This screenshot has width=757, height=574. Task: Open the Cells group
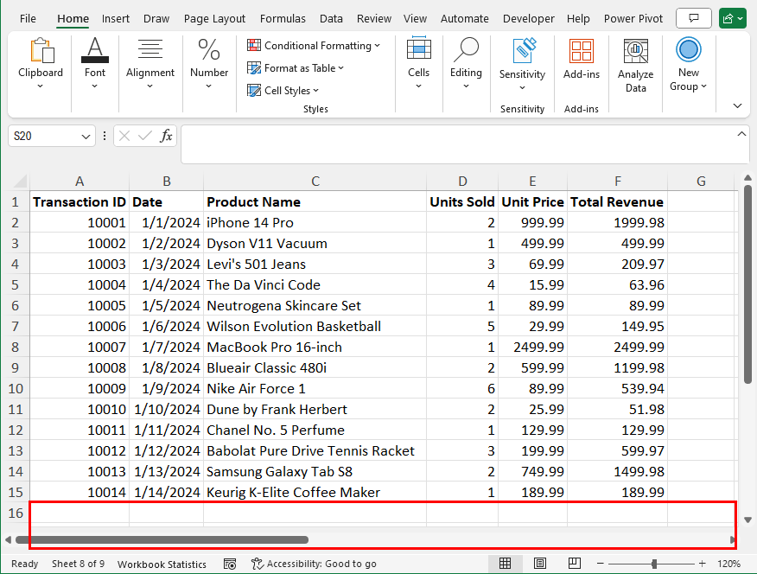click(x=418, y=64)
